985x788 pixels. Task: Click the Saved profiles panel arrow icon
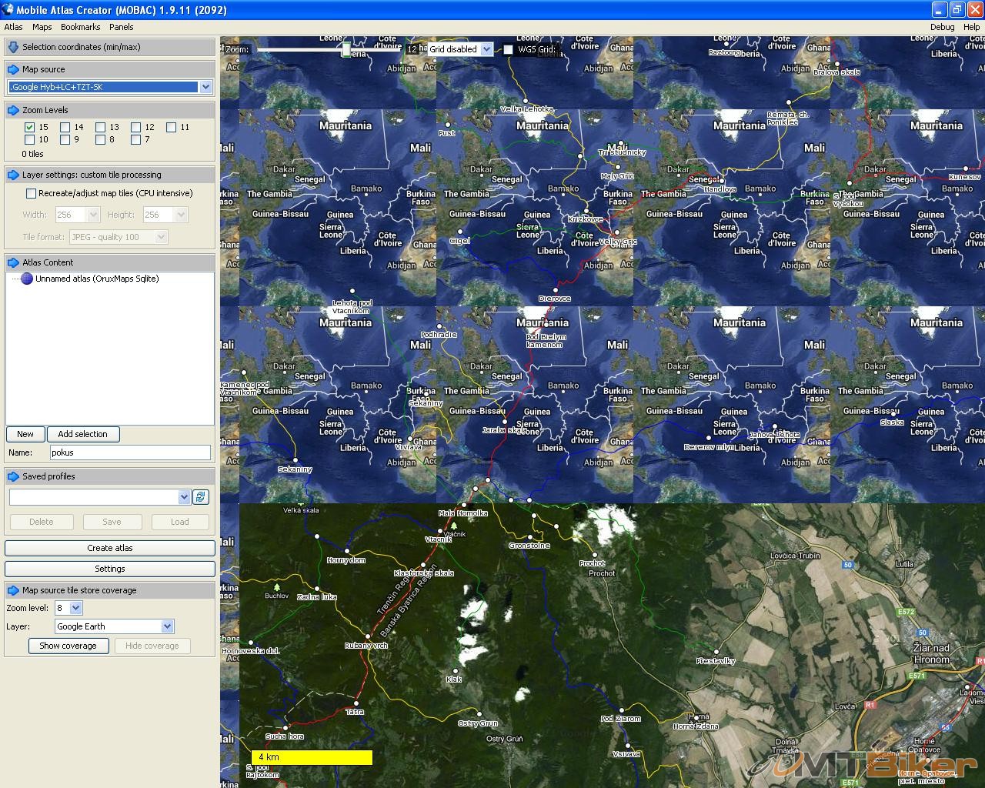[13, 476]
